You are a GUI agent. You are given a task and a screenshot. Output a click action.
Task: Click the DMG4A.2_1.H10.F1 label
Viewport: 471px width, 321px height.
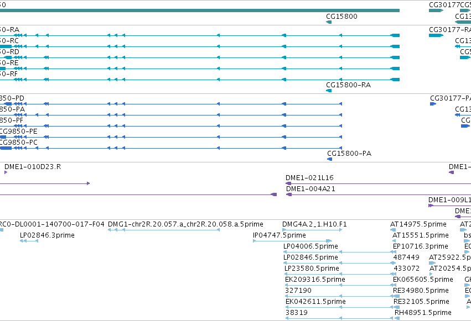(314, 224)
